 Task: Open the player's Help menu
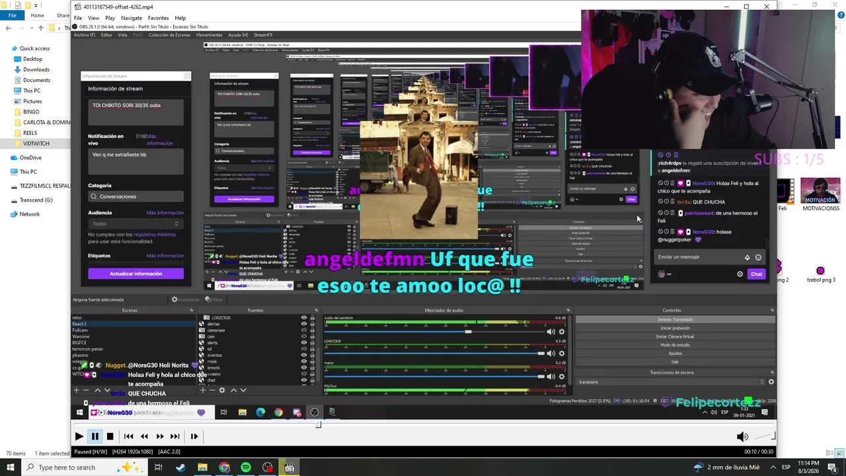point(180,18)
